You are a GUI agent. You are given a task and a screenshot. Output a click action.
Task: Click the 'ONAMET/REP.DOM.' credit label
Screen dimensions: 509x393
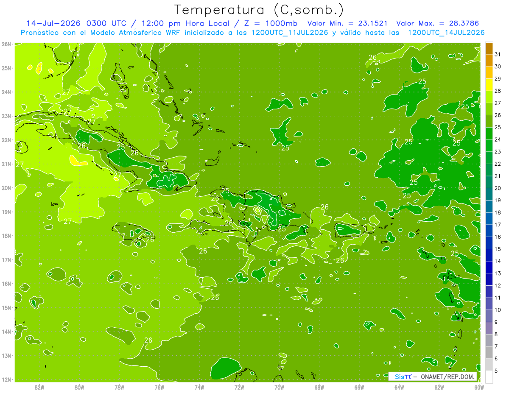tap(448, 377)
